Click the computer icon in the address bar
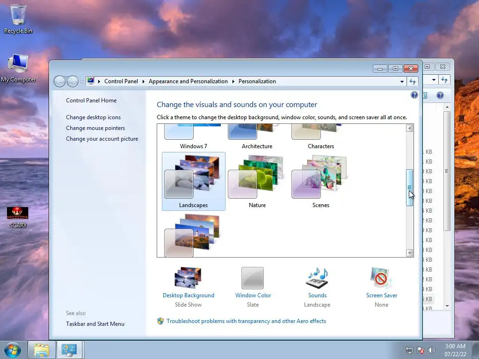 [91, 81]
